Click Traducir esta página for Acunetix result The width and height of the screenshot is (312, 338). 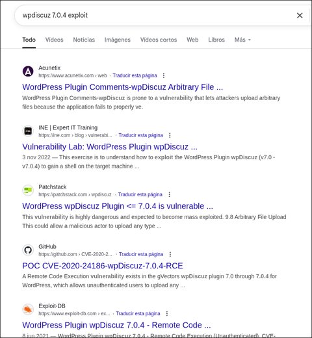click(135, 75)
